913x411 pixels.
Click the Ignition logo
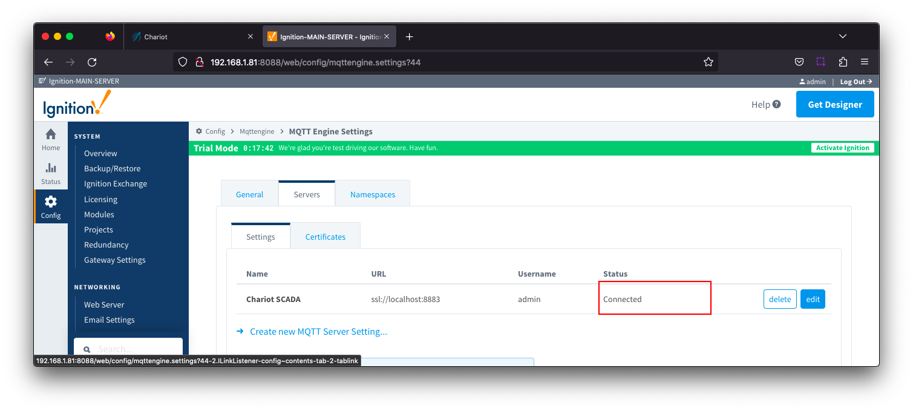pyautogui.click(x=77, y=104)
